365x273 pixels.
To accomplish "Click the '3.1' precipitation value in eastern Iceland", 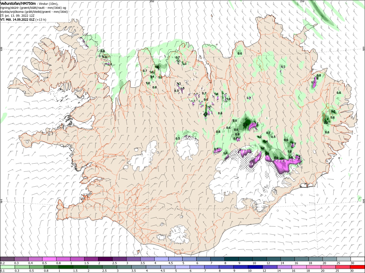I will tap(326, 122).
